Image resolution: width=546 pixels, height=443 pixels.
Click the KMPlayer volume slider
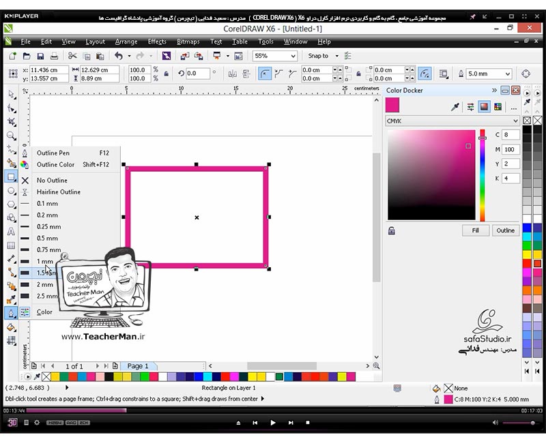pos(519,423)
